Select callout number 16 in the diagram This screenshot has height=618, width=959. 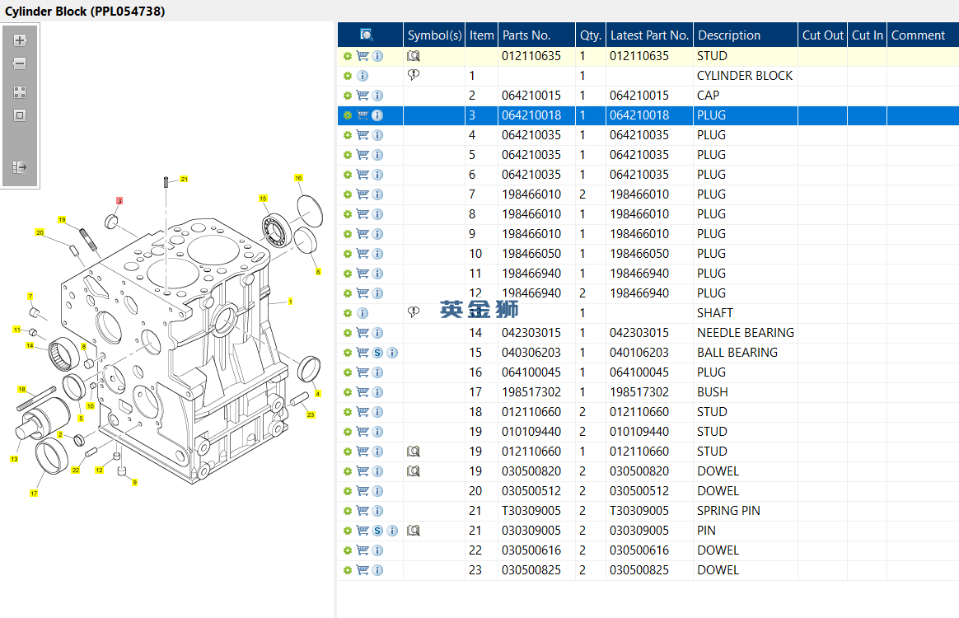(x=298, y=178)
